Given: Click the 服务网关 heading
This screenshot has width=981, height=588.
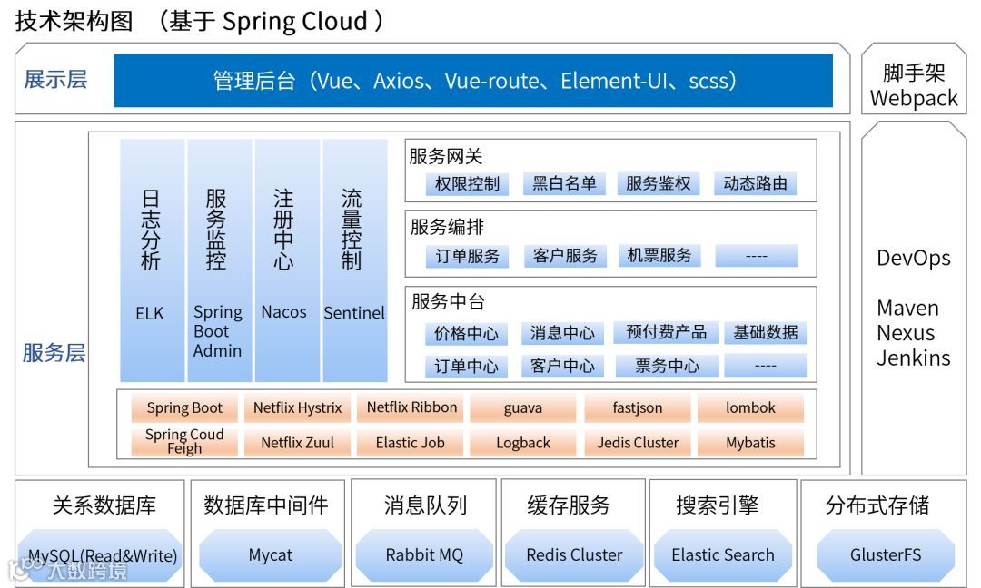Looking at the screenshot, I should (x=445, y=156).
